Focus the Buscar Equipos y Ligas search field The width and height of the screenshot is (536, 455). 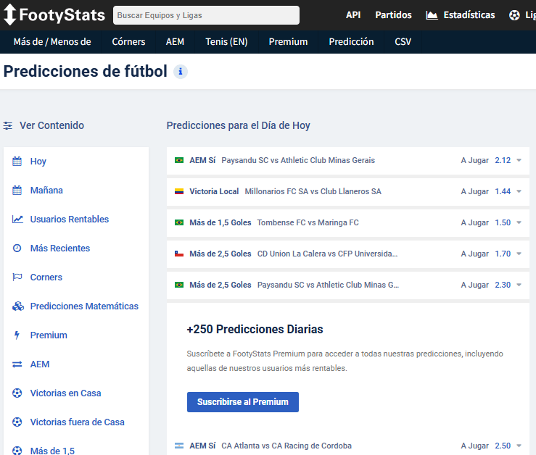206,15
